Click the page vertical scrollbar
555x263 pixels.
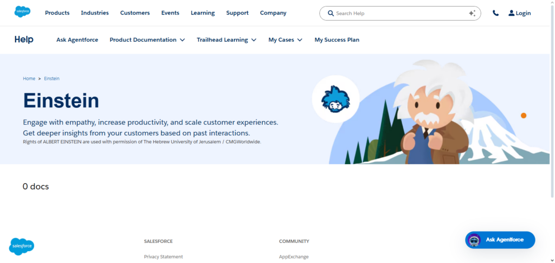point(552,101)
